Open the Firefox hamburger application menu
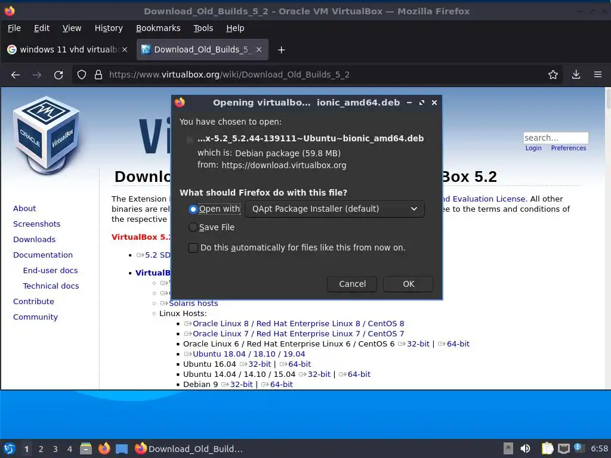Screen dimensions: 611x458 click(x=598, y=75)
